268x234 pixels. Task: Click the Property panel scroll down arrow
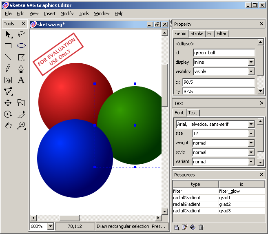click(x=260, y=91)
